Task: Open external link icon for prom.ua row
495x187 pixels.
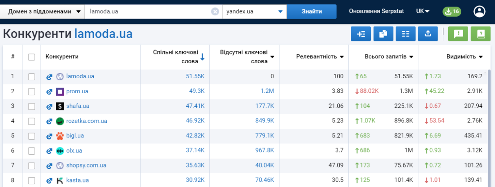Action: point(49,91)
